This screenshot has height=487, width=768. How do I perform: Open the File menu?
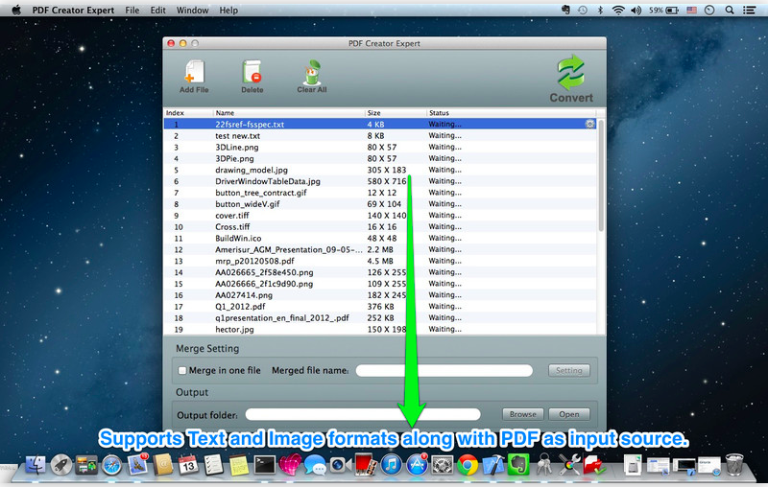click(x=132, y=10)
